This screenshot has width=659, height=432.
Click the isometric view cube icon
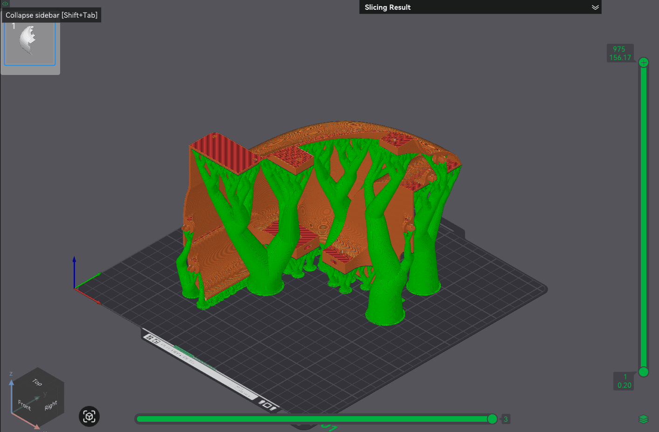tap(89, 416)
